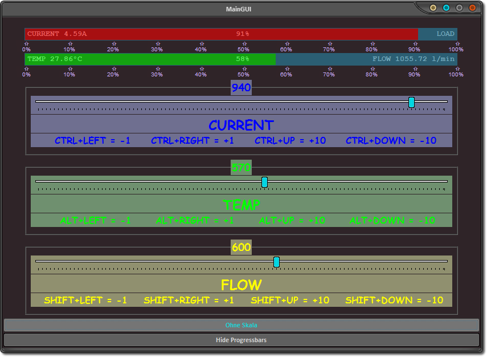Screen dimensions: 487x357
Task: Click the CURRENT slider handle
Action: [x=411, y=102]
